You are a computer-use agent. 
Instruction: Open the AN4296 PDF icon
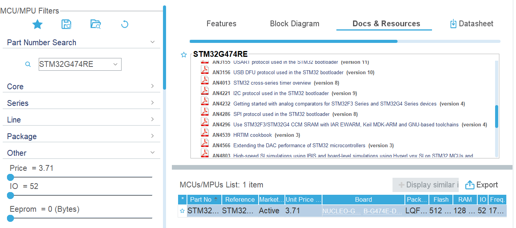click(x=205, y=122)
